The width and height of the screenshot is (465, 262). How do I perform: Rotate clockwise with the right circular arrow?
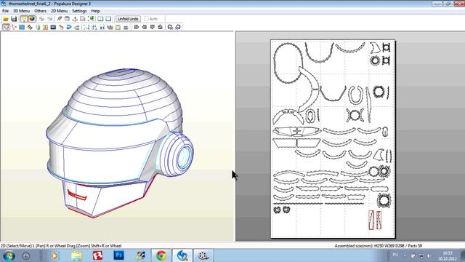click(178, 27)
